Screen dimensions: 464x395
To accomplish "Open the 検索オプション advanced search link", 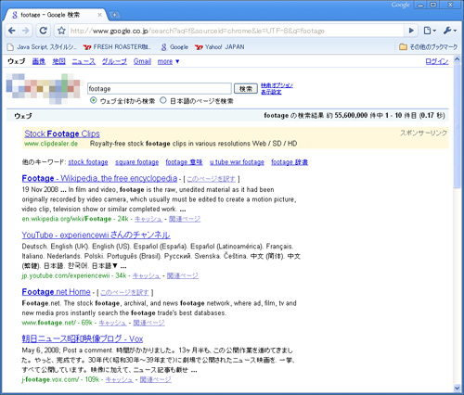I will (277, 85).
